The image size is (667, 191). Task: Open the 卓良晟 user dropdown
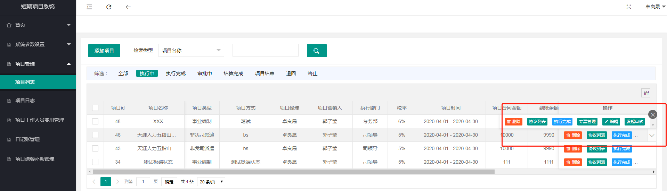pyautogui.click(x=656, y=7)
